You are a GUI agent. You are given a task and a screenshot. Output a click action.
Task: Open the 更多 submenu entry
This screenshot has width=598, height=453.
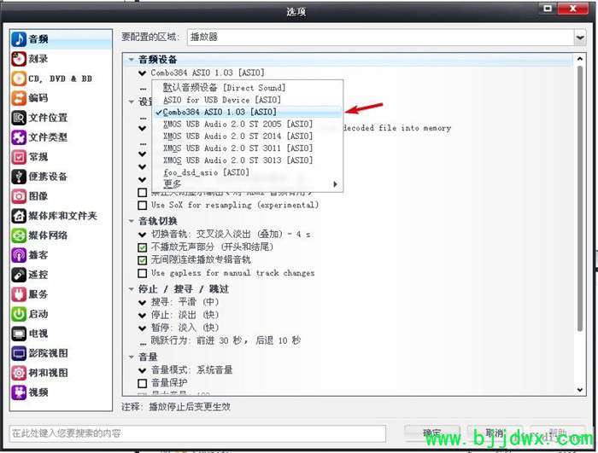pos(248,184)
